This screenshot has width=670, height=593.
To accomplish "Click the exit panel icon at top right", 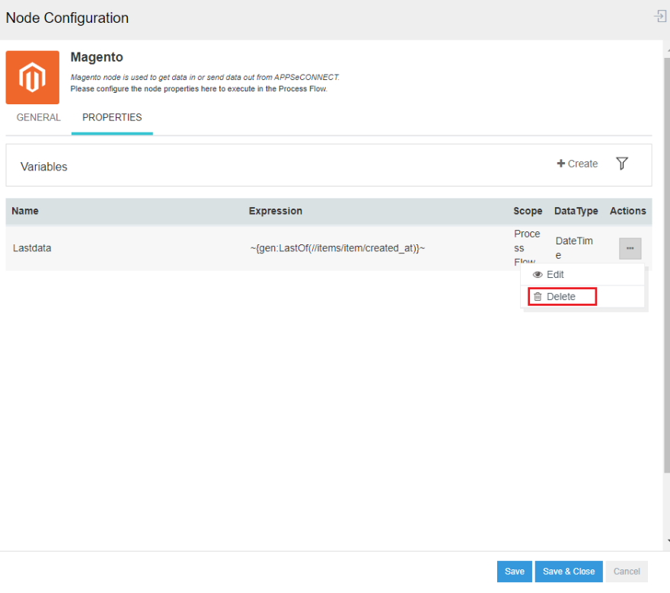I will click(x=660, y=16).
